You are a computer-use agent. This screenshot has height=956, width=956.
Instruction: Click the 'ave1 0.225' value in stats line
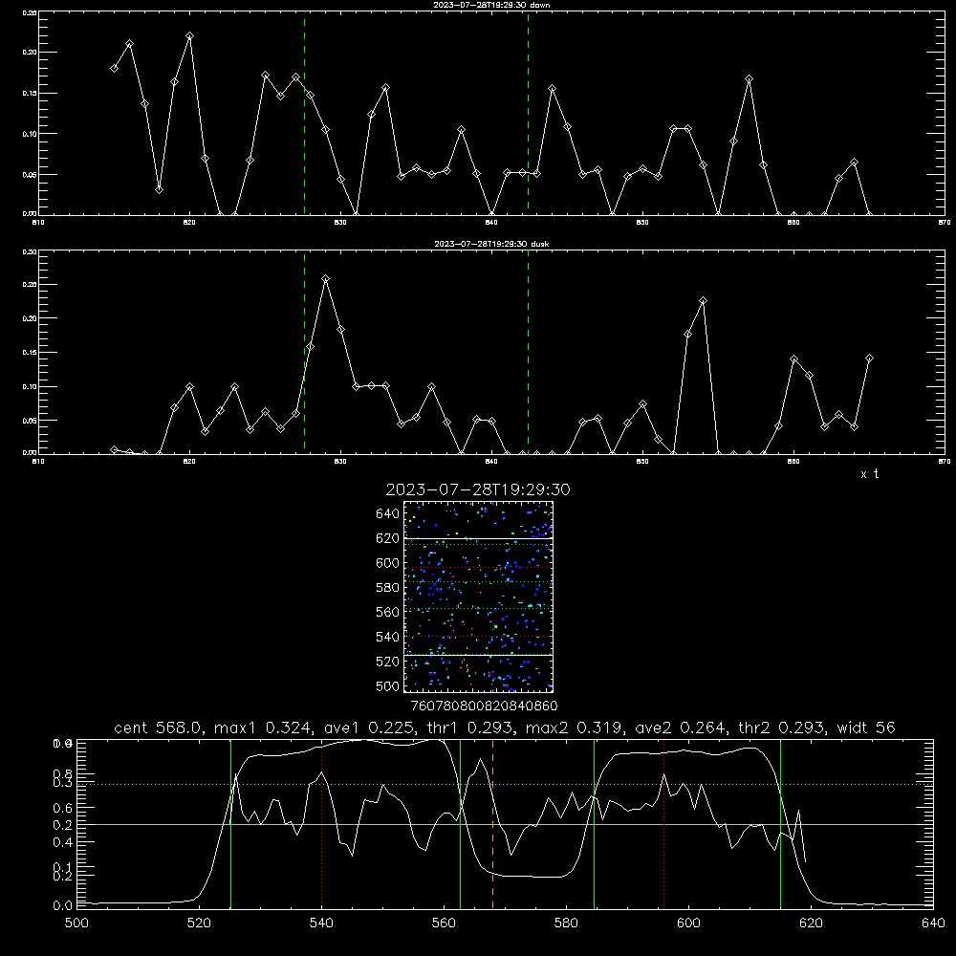pos(372,728)
